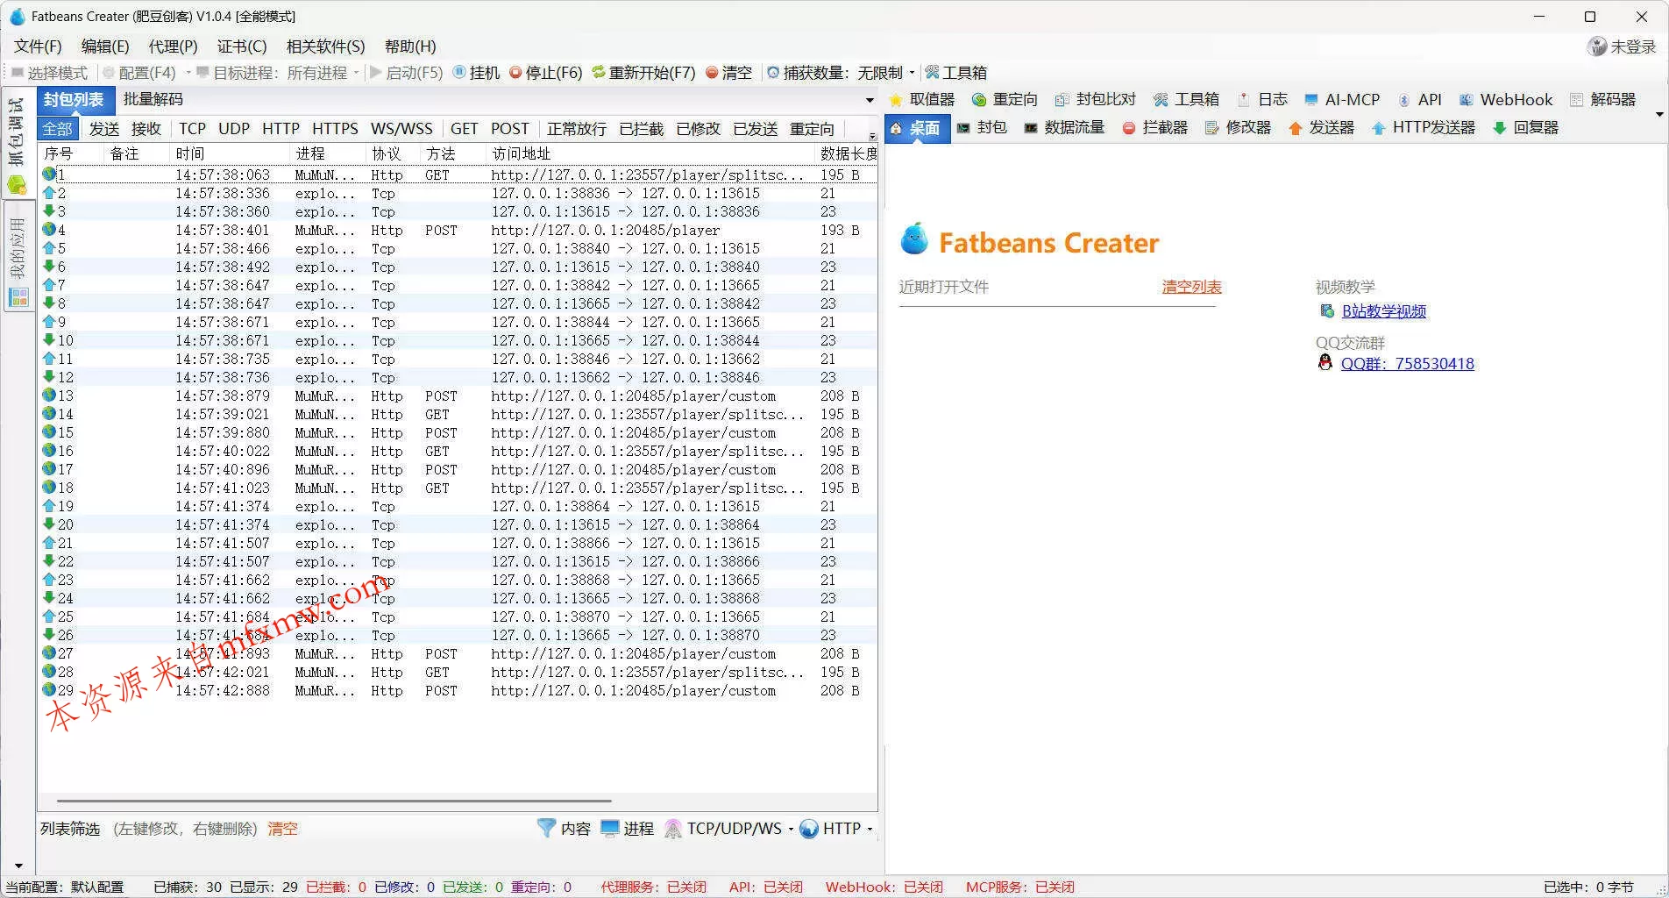Open the 封包比对 packet compare tool

point(1095,100)
